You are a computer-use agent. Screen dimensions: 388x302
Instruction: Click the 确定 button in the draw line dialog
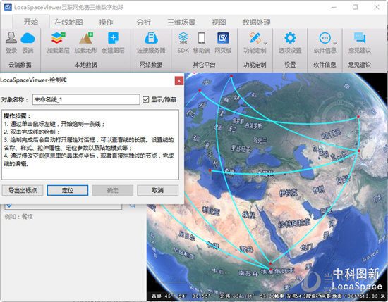[x=113, y=190]
